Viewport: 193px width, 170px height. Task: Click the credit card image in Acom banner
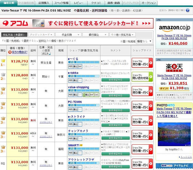pyautogui.click(x=38, y=23)
